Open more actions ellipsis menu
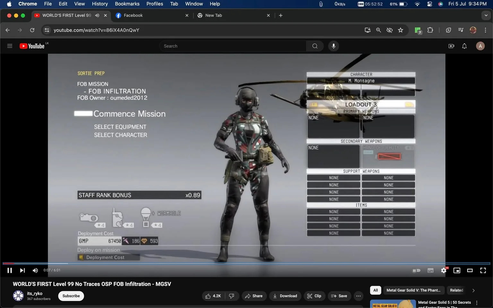Viewport: 493px width, 308px height. 359,296
